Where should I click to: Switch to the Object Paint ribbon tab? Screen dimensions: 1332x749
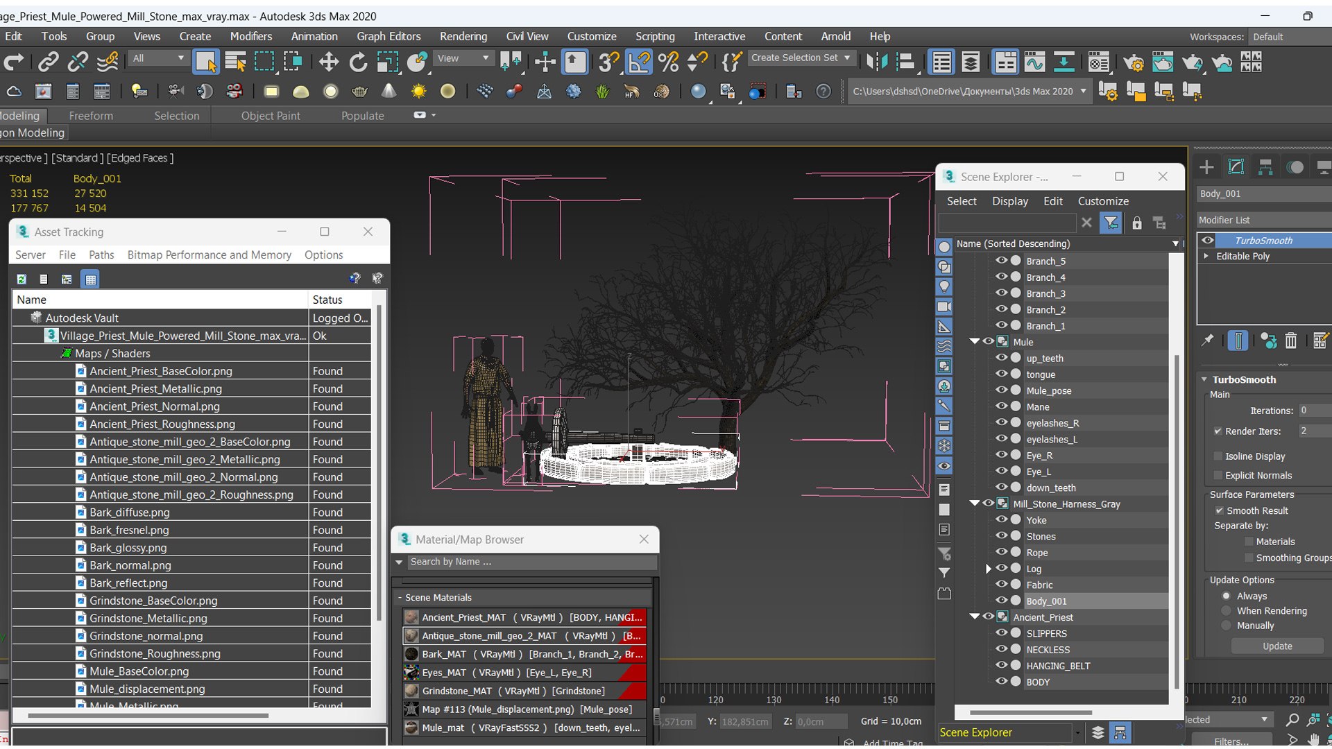pyautogui.click(x=271, y=116)
